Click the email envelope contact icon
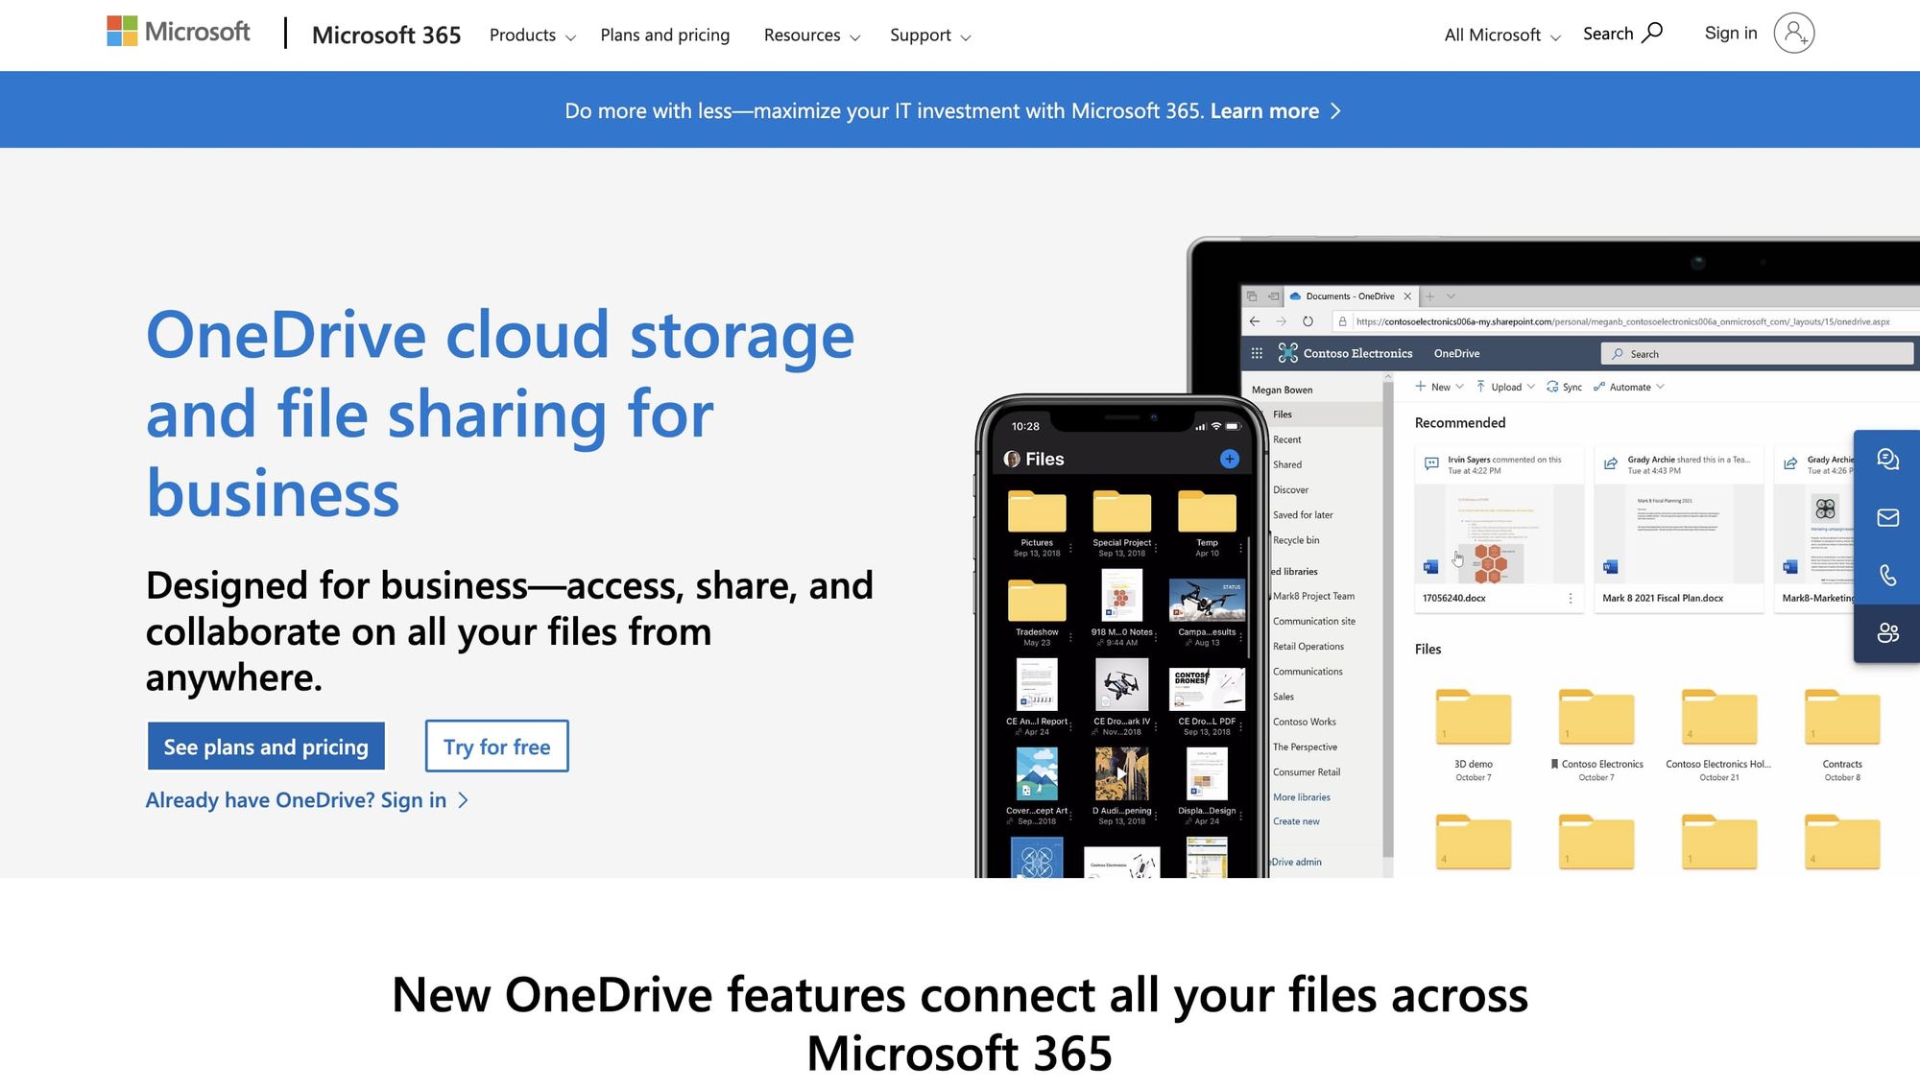 (x=1888, y=517)
